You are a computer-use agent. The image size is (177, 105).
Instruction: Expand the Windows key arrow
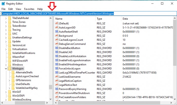pyautogui.click(x=6, y=65)
